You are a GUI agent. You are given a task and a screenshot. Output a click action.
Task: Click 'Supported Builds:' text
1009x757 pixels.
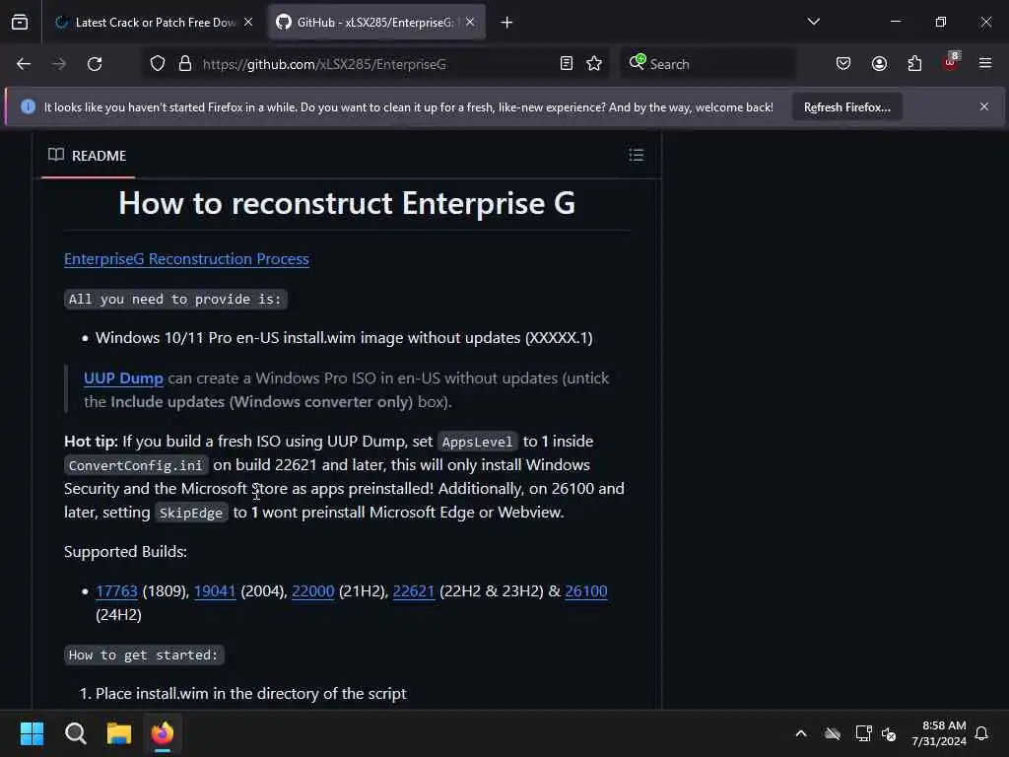coord(125,552)
